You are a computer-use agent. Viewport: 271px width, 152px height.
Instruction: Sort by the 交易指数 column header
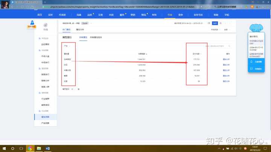(143, 54)
